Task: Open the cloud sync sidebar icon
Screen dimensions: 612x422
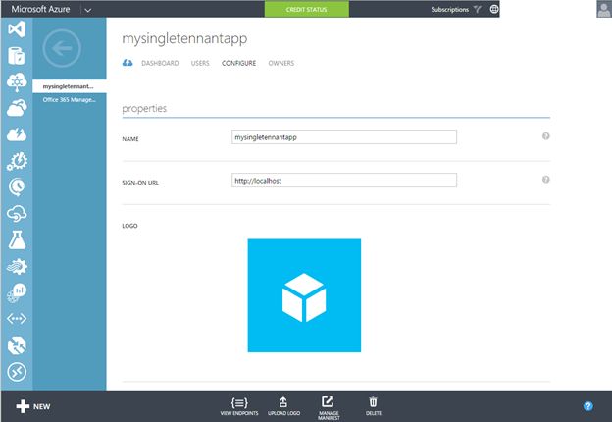Action: (17, 214)
